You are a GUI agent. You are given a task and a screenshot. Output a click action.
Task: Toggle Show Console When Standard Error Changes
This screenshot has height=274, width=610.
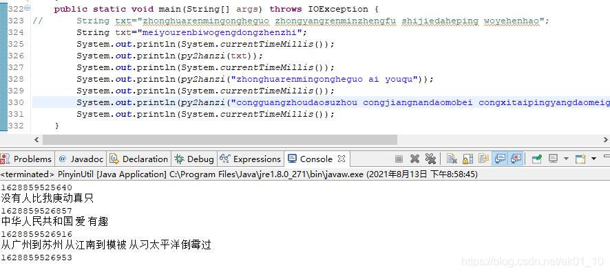(516, 159)
